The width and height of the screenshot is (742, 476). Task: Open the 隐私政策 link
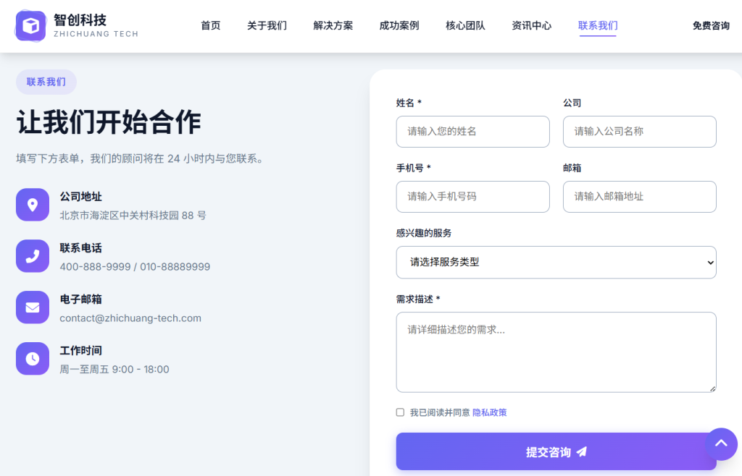(490, 412)
